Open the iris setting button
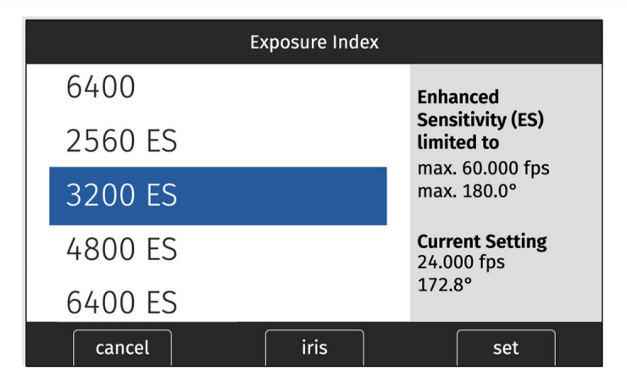 (314, 347)
